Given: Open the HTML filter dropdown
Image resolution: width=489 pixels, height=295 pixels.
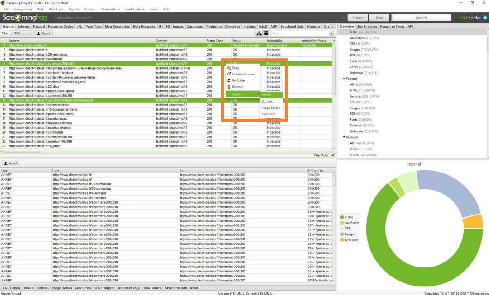Looking at the screenshot, I should (x=22, y=33).
